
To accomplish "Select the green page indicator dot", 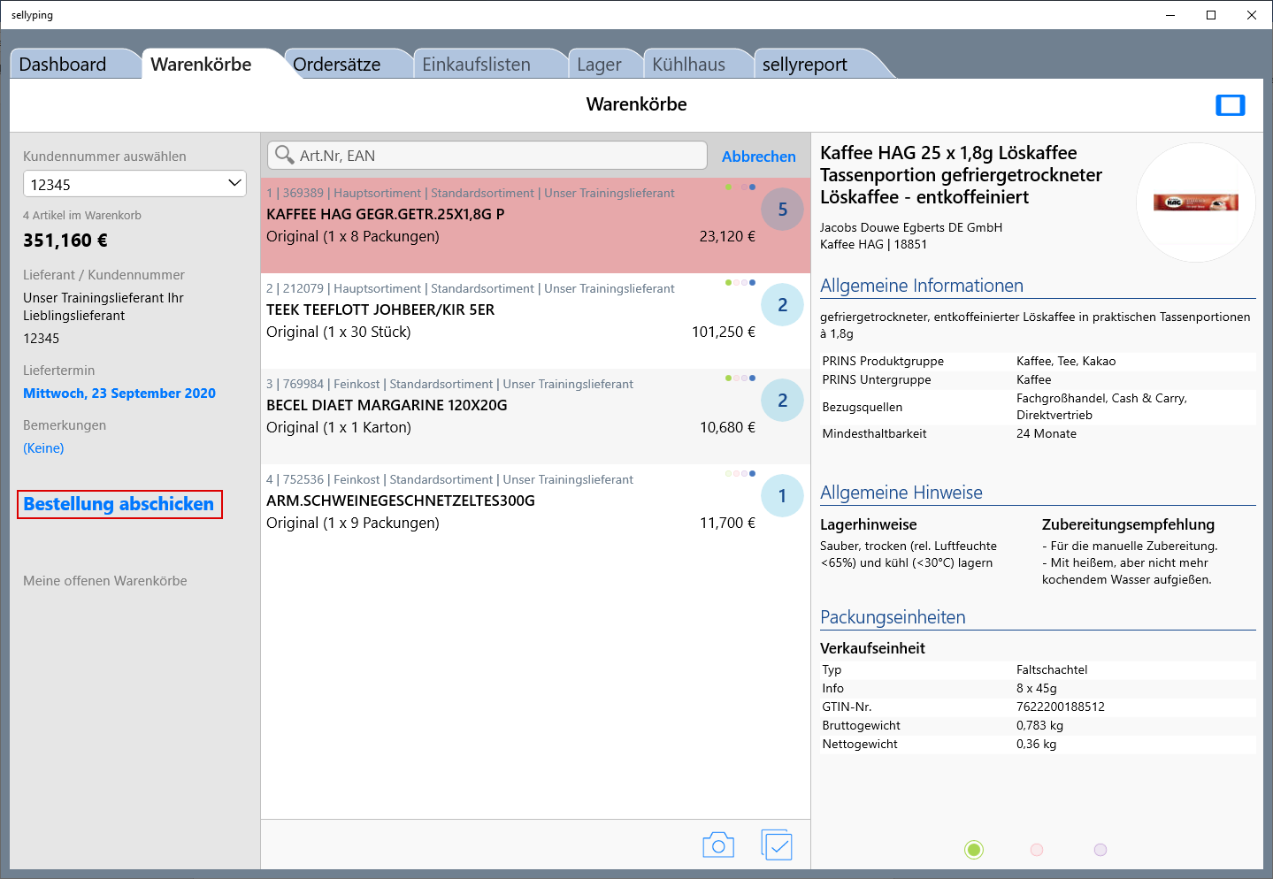I will [974, 850].
